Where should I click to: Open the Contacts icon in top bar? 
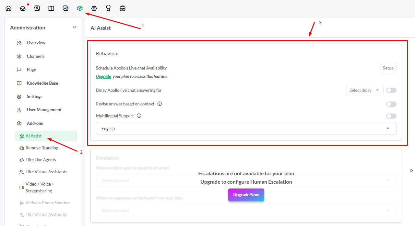pyautogui.click(x=37, y=8)
